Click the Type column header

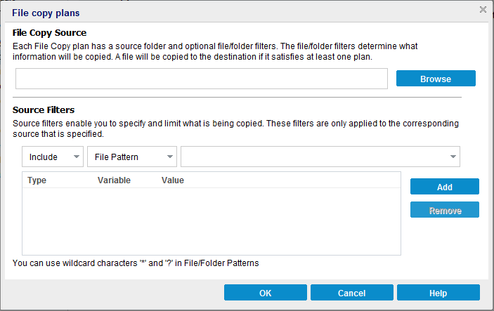tap(37, 180)
